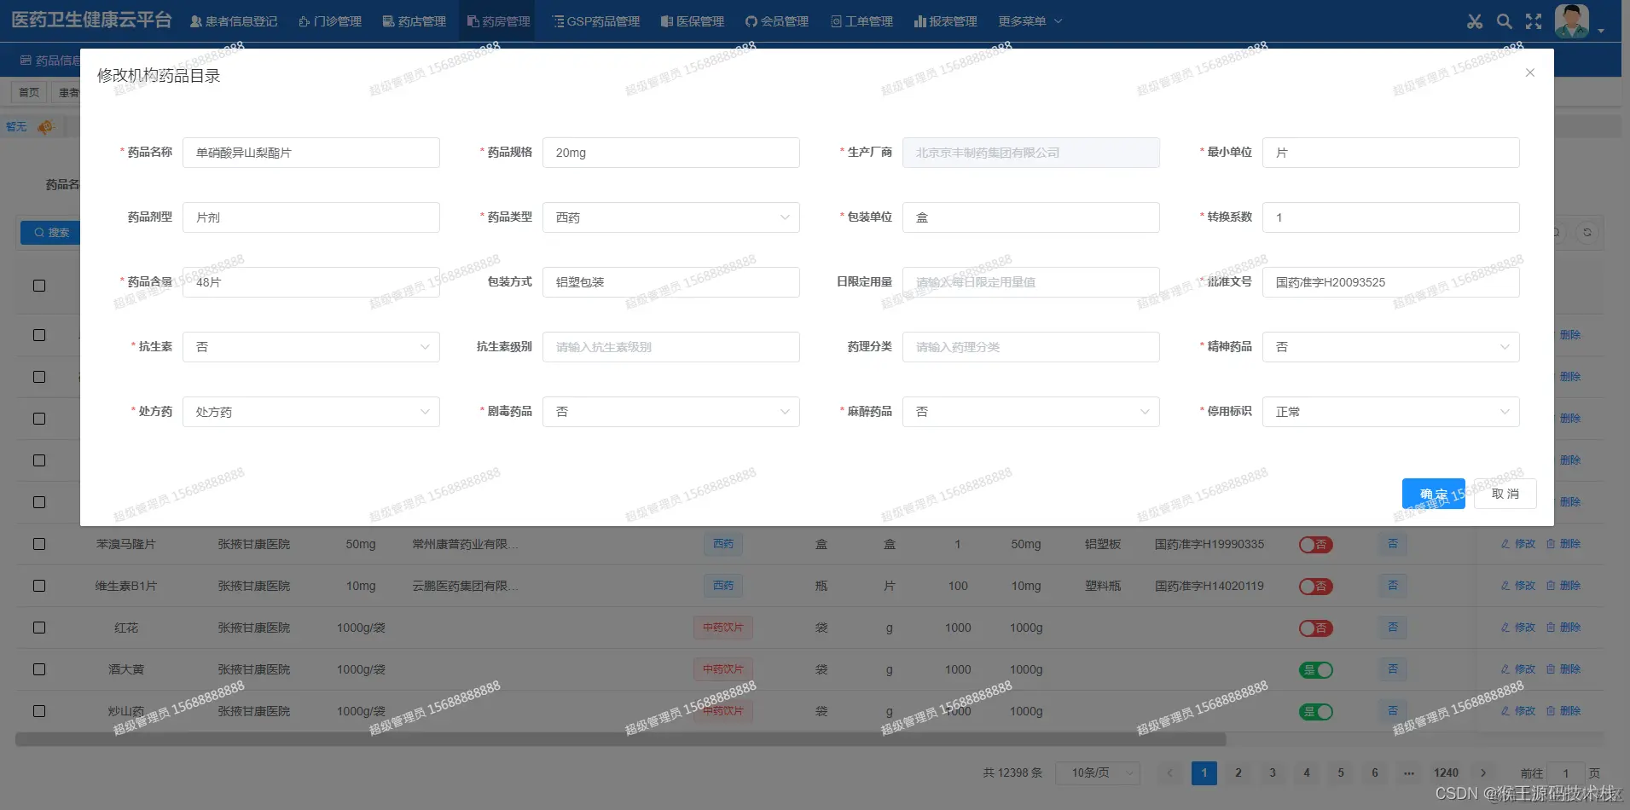
Task: Click 修改 edit icon for 酒大黄 row
Action: 1518,669
